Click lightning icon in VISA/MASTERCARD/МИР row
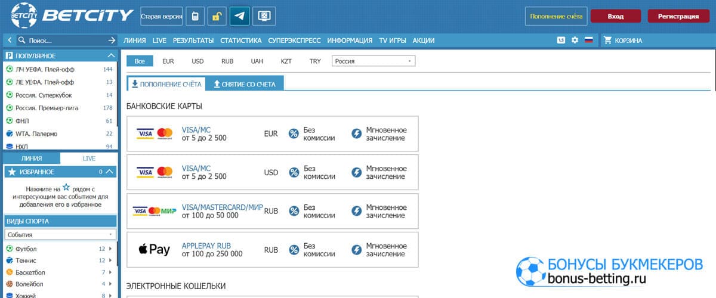 click(356, 211)
